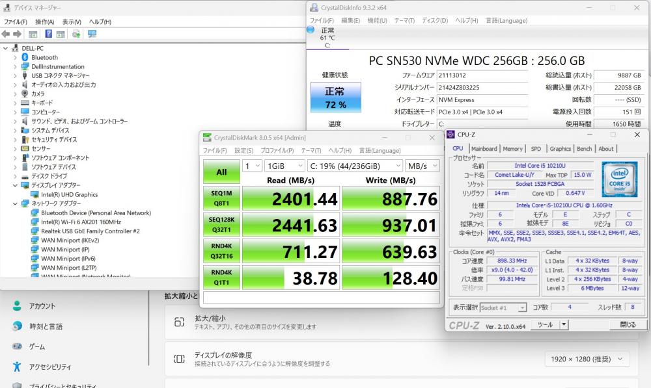This screenshot has width=651, height=388.
Task: Click the SEQ128K Q32T1 test button
Action: click(x=221, y=225)
